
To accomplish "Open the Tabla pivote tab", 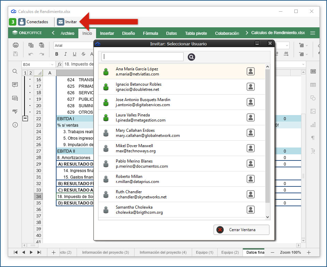I will coord(196,33).
